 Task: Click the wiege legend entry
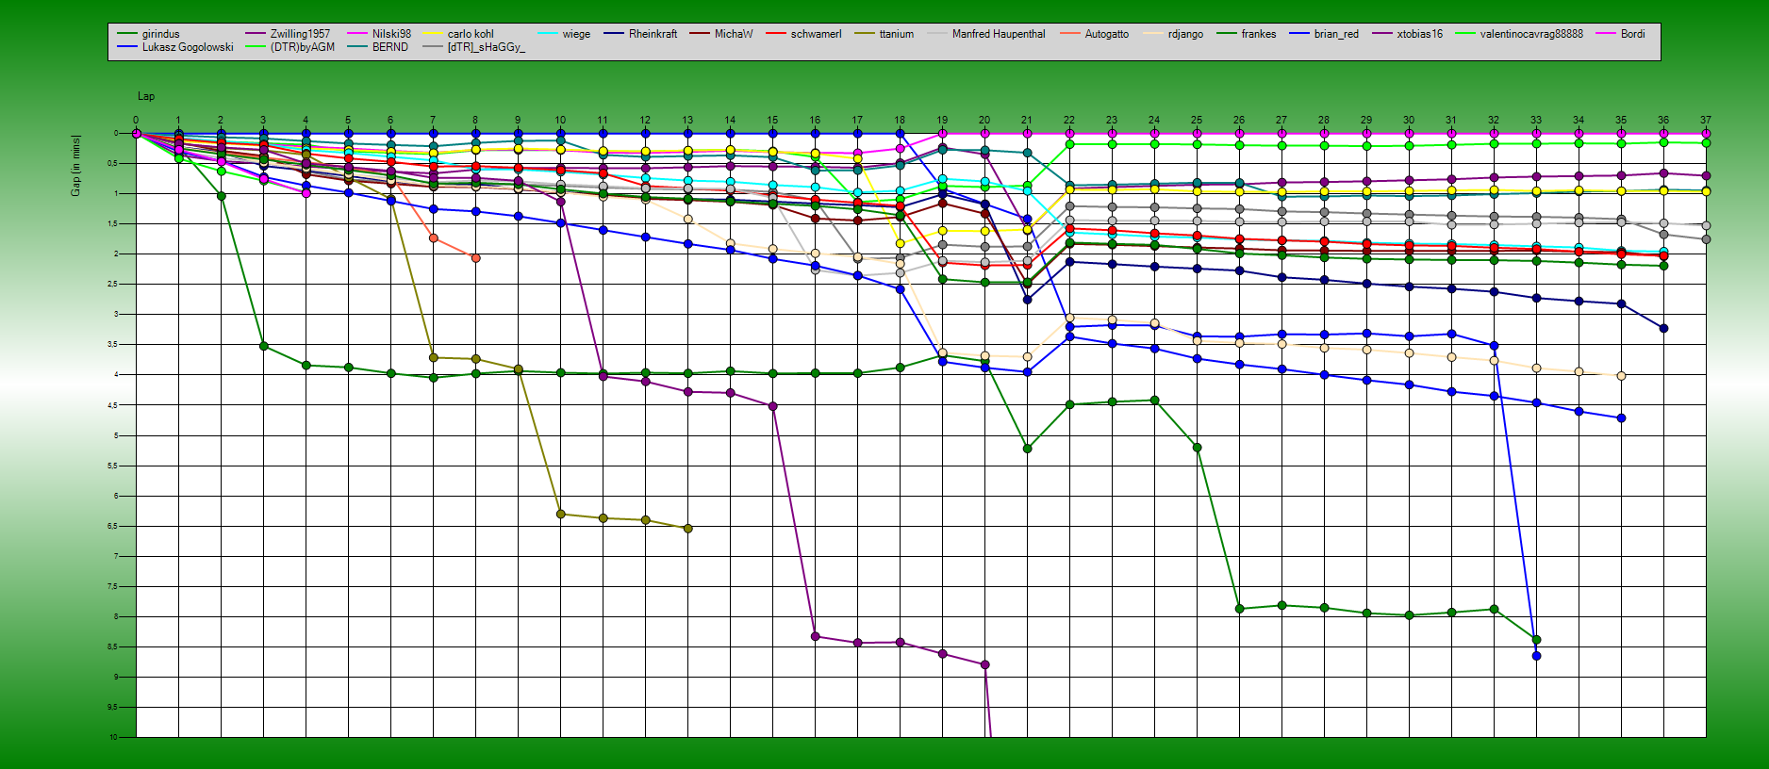point(576,34)
